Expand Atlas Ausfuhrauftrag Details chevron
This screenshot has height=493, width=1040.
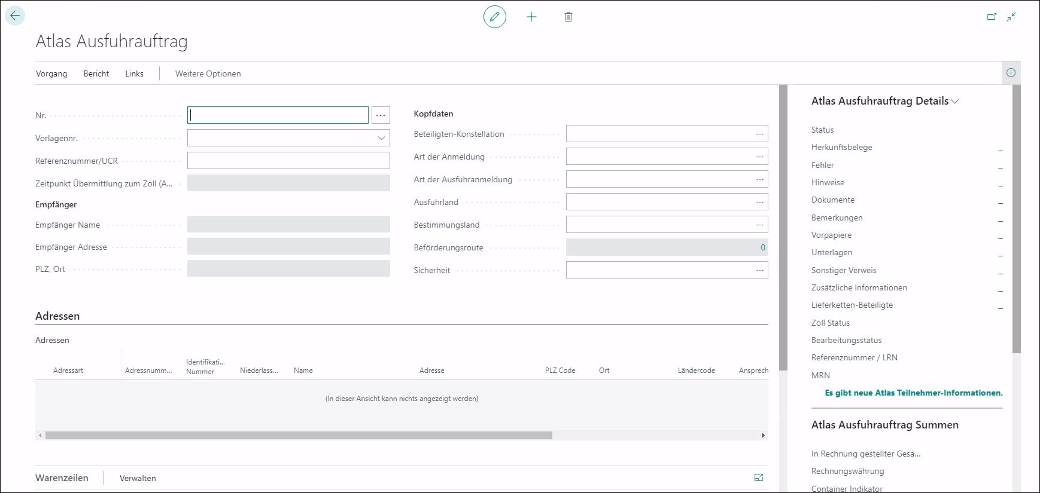point(955,102)
